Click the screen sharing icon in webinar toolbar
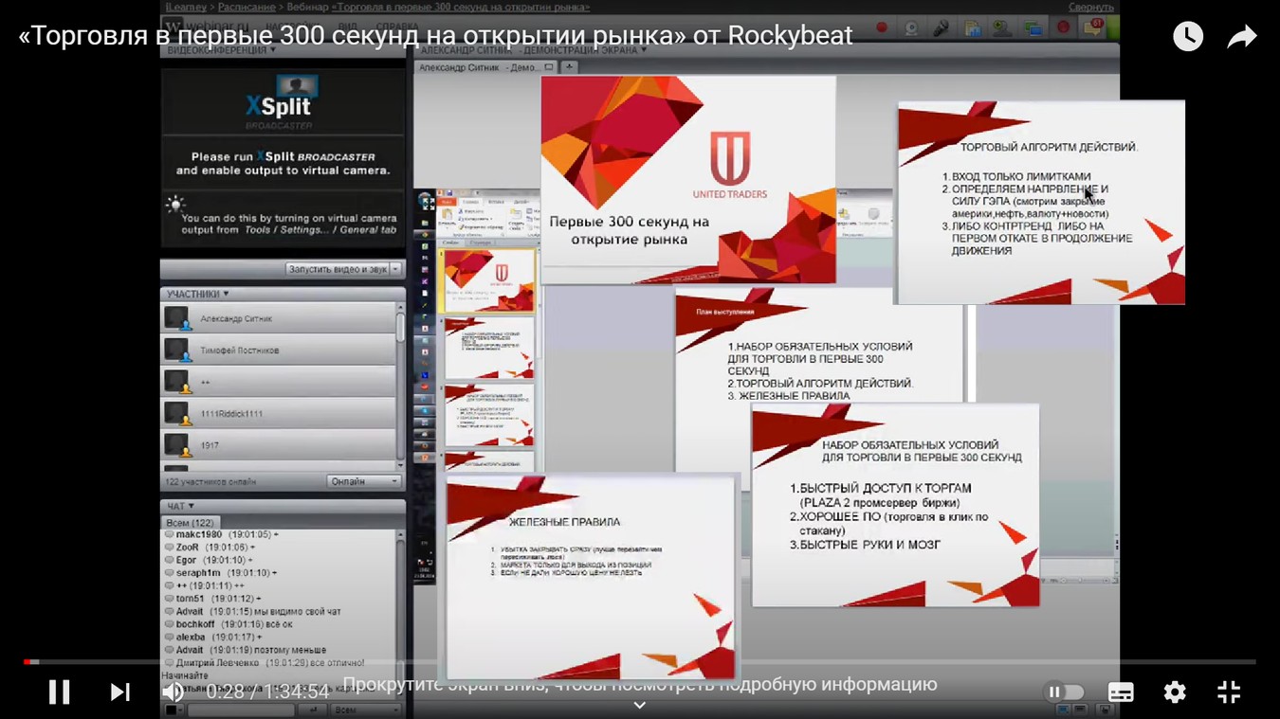The width and height of the screenshot is (1280, 719). [1033, 27]
